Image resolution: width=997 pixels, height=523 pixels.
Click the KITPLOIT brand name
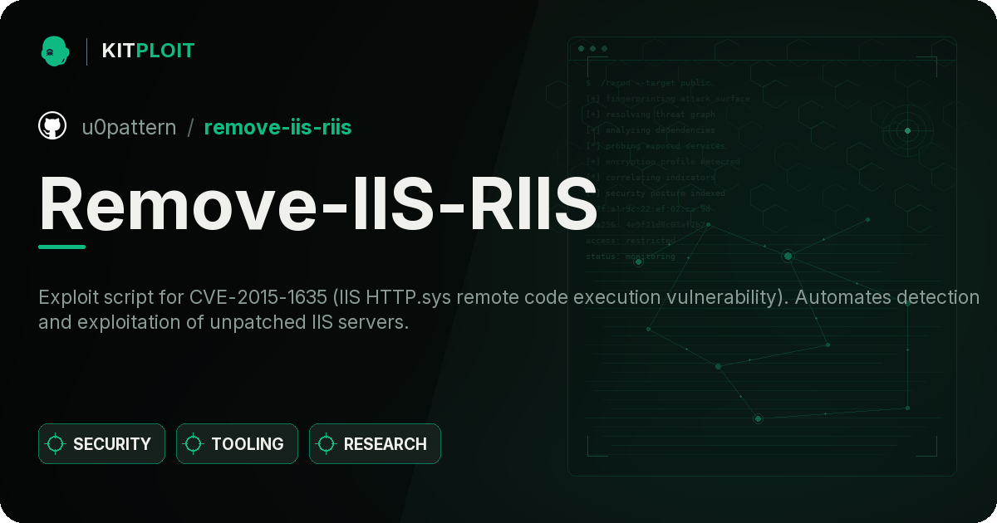point(148,51)
